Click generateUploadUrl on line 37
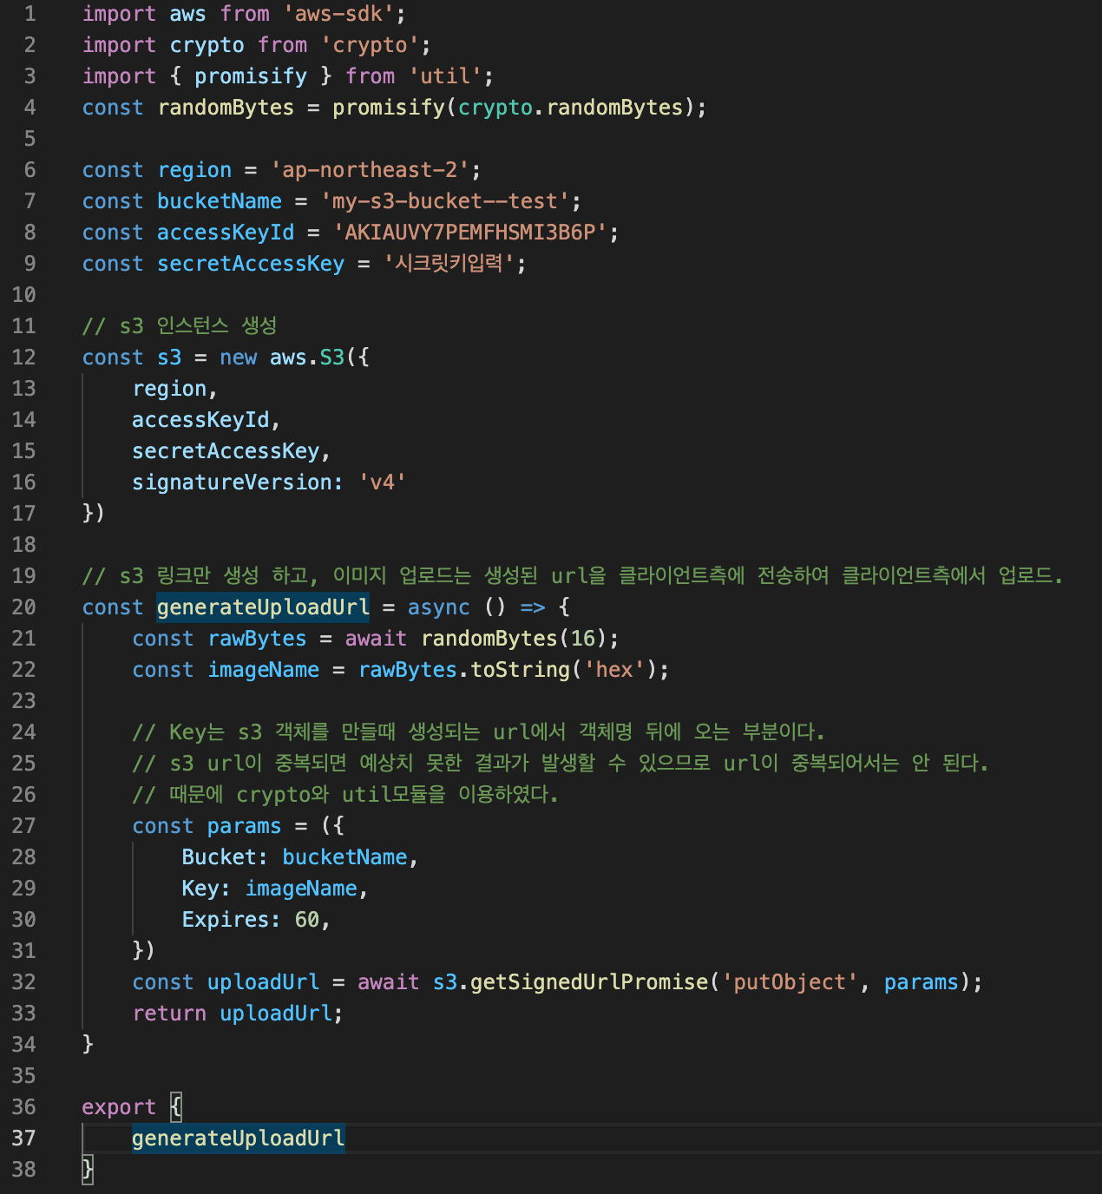 coord(238,1138)
